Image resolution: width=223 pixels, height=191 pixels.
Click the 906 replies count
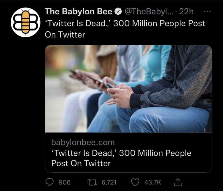coord(64,182)
